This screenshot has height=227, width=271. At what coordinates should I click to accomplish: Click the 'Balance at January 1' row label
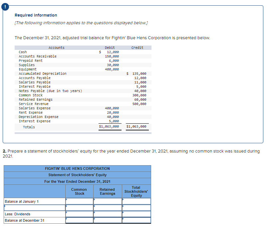[x=22, y=201]
